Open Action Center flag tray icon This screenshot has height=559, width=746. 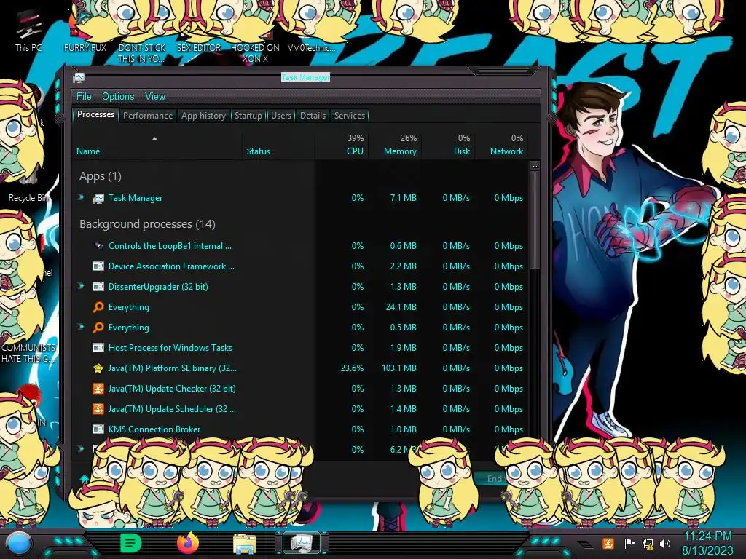(629, 543)
